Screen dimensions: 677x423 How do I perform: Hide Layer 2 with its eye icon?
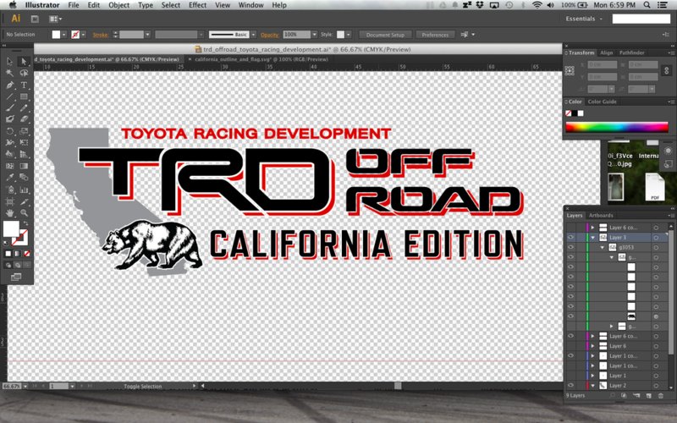coord(570,386)
